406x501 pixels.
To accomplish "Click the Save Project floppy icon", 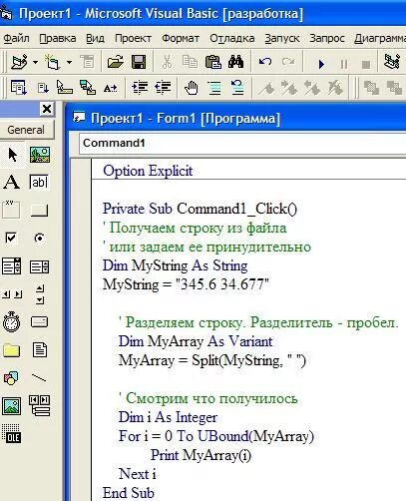I will click(139, 62).
